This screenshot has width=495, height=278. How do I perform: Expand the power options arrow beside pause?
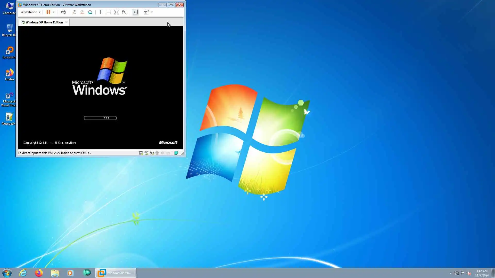click(x=54, y=12)
